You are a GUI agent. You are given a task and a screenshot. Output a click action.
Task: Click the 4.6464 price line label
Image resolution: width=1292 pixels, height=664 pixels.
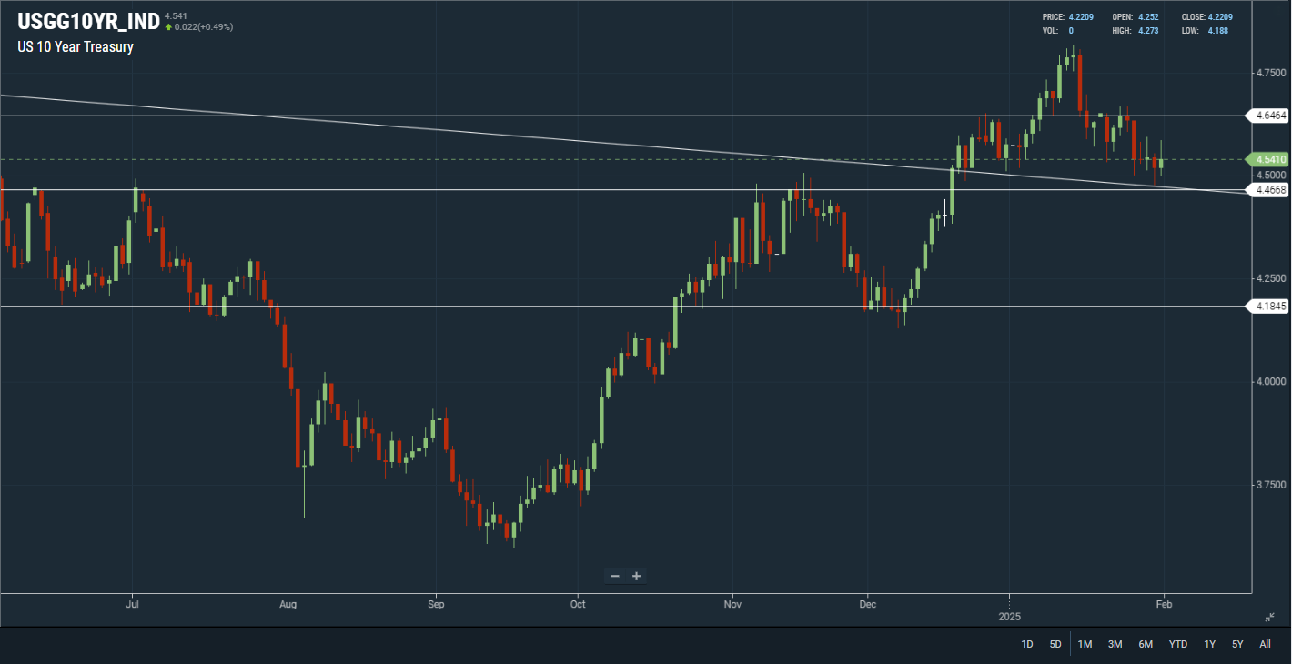1269,116
